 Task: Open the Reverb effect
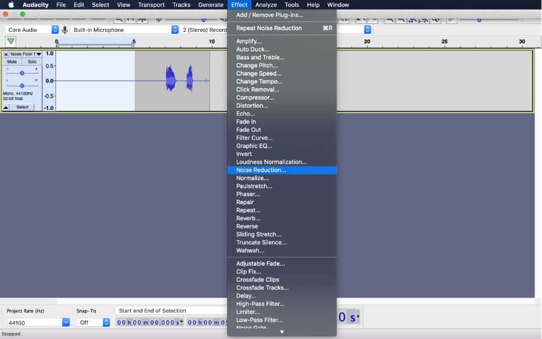[282, 219]
